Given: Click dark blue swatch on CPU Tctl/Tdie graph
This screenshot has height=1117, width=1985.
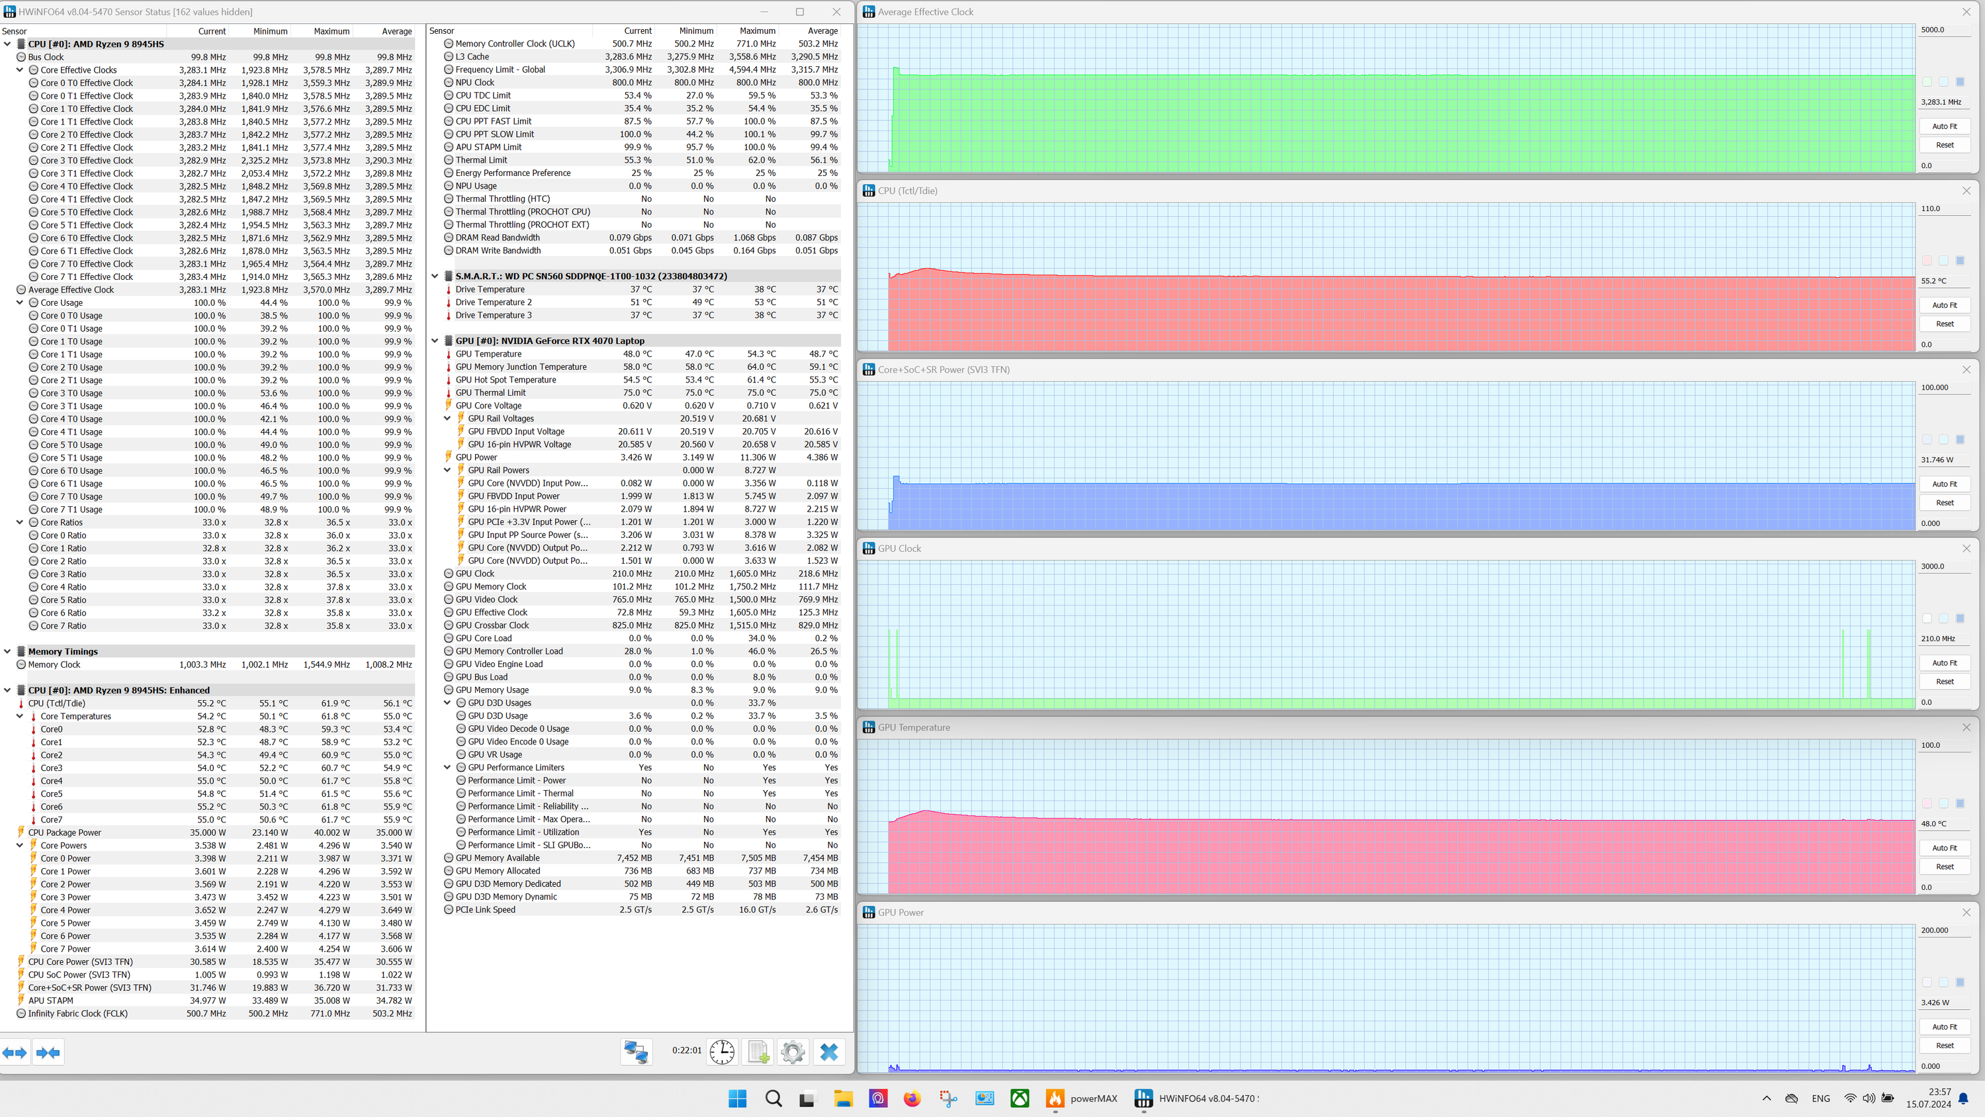Looking at the screenshot, I should tap(1961, 261).
